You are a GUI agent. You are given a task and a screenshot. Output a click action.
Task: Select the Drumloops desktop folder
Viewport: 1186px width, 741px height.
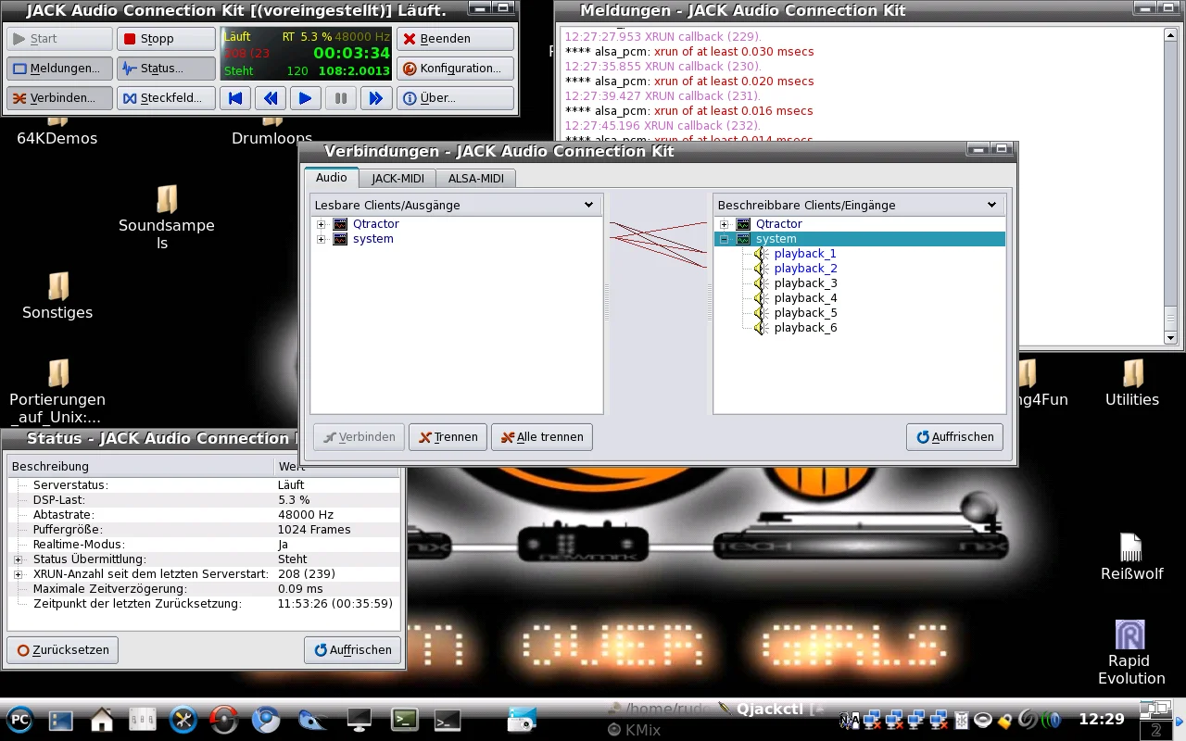[x=271, y=132]
